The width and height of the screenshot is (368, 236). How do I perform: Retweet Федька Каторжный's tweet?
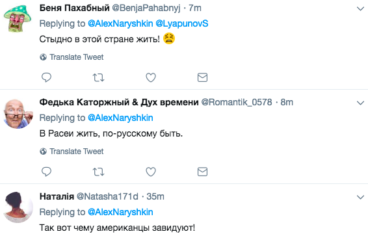[x=98, y=172]
